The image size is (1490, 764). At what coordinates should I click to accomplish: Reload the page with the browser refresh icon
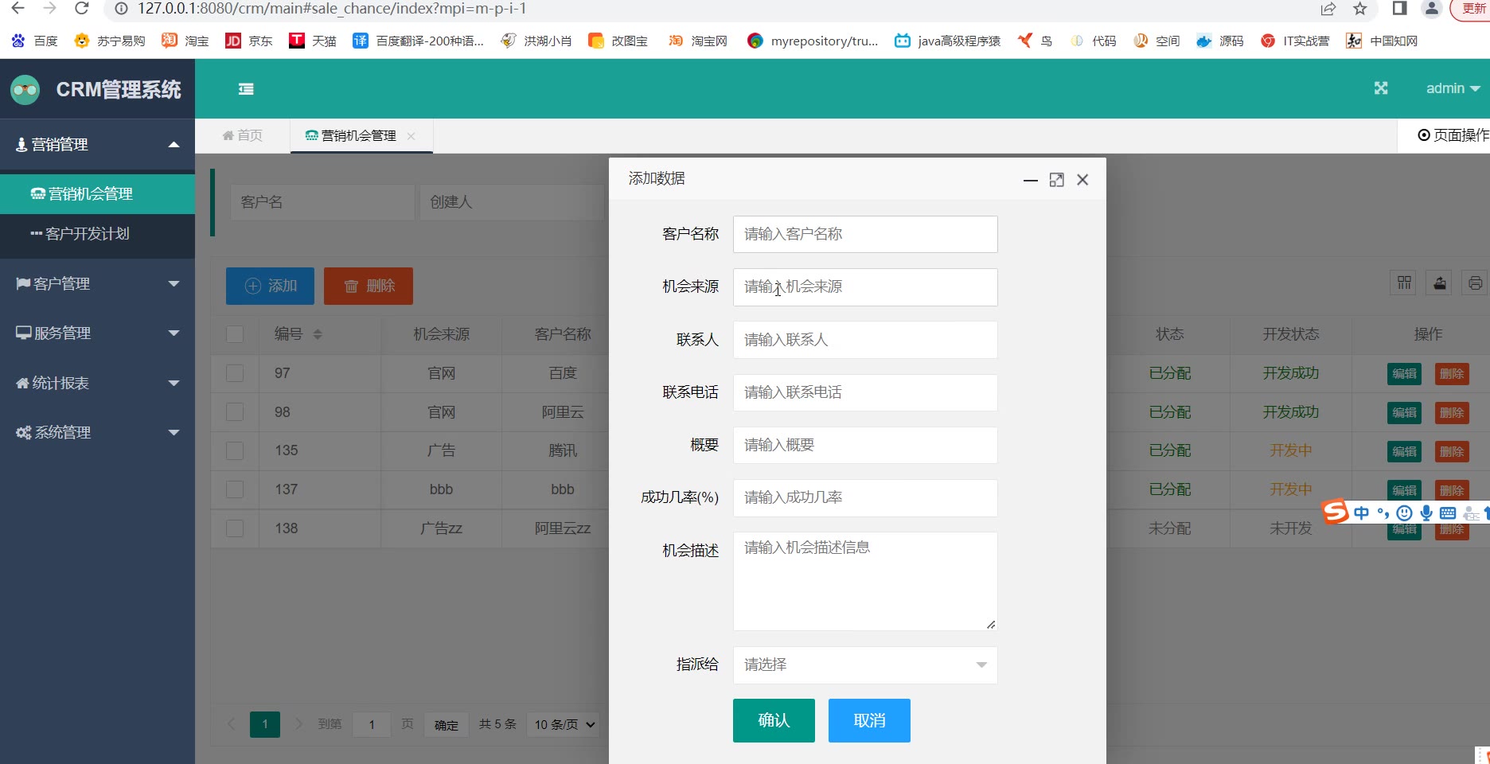[81, 9]
